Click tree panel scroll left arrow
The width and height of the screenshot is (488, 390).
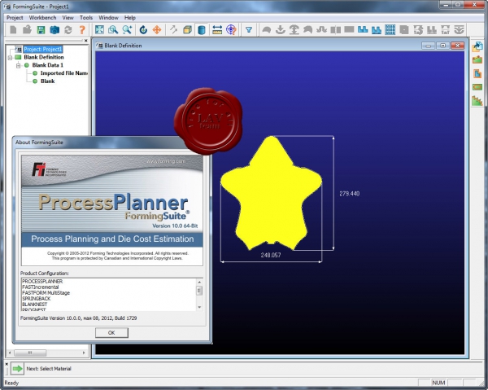coord(10,353)
